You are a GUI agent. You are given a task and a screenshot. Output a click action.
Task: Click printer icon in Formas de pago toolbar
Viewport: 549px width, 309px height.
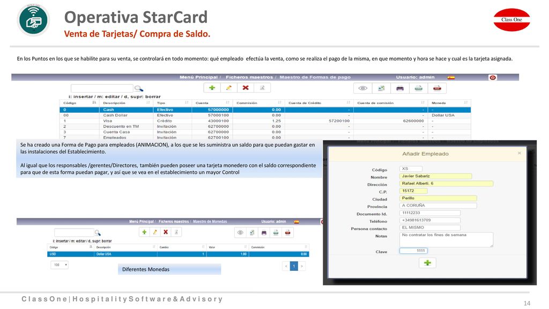click(400, 89)
